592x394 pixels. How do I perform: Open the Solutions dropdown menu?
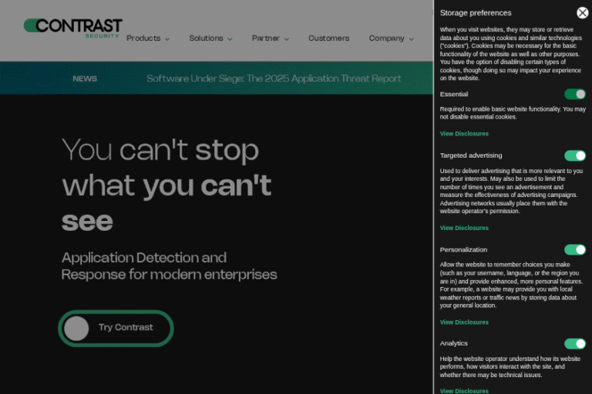pos(210,38)
